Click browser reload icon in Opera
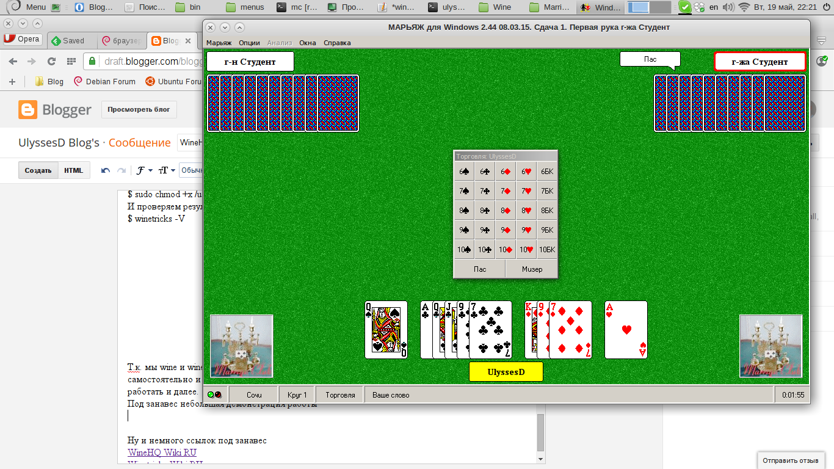Image resolution: width=834 pixels, height=469 pixels. click(51, 61)
